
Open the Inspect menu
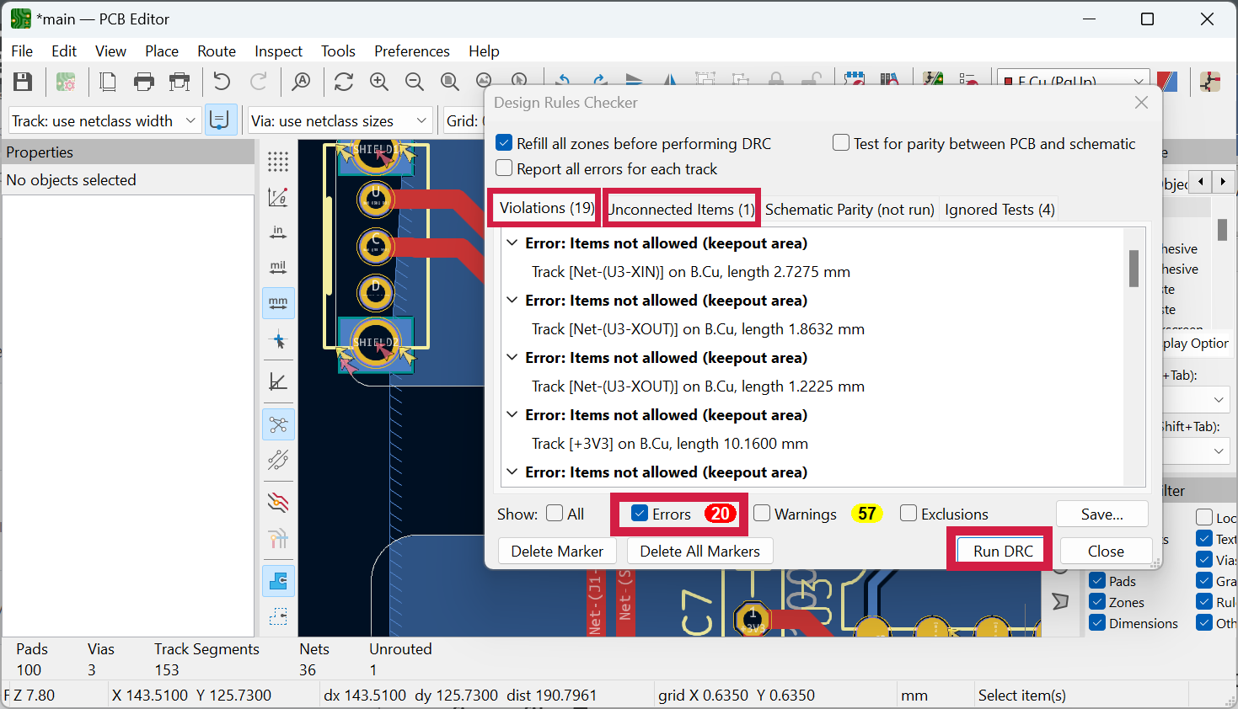(x=278, y=51)
